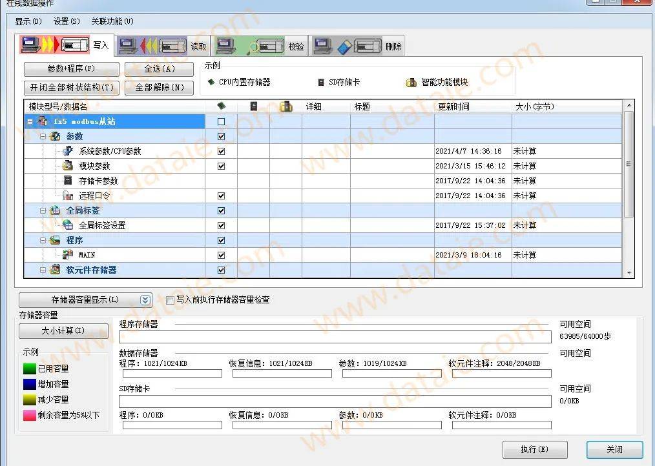Open the 存储器容量显示(L) dropdown
Screen dimensions: 655x466
click(85, 300)
